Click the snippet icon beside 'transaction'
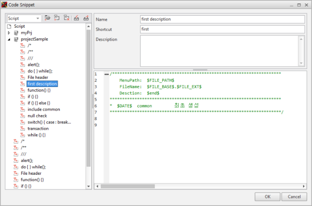The image size is (312, 206). tap(23, 128)
